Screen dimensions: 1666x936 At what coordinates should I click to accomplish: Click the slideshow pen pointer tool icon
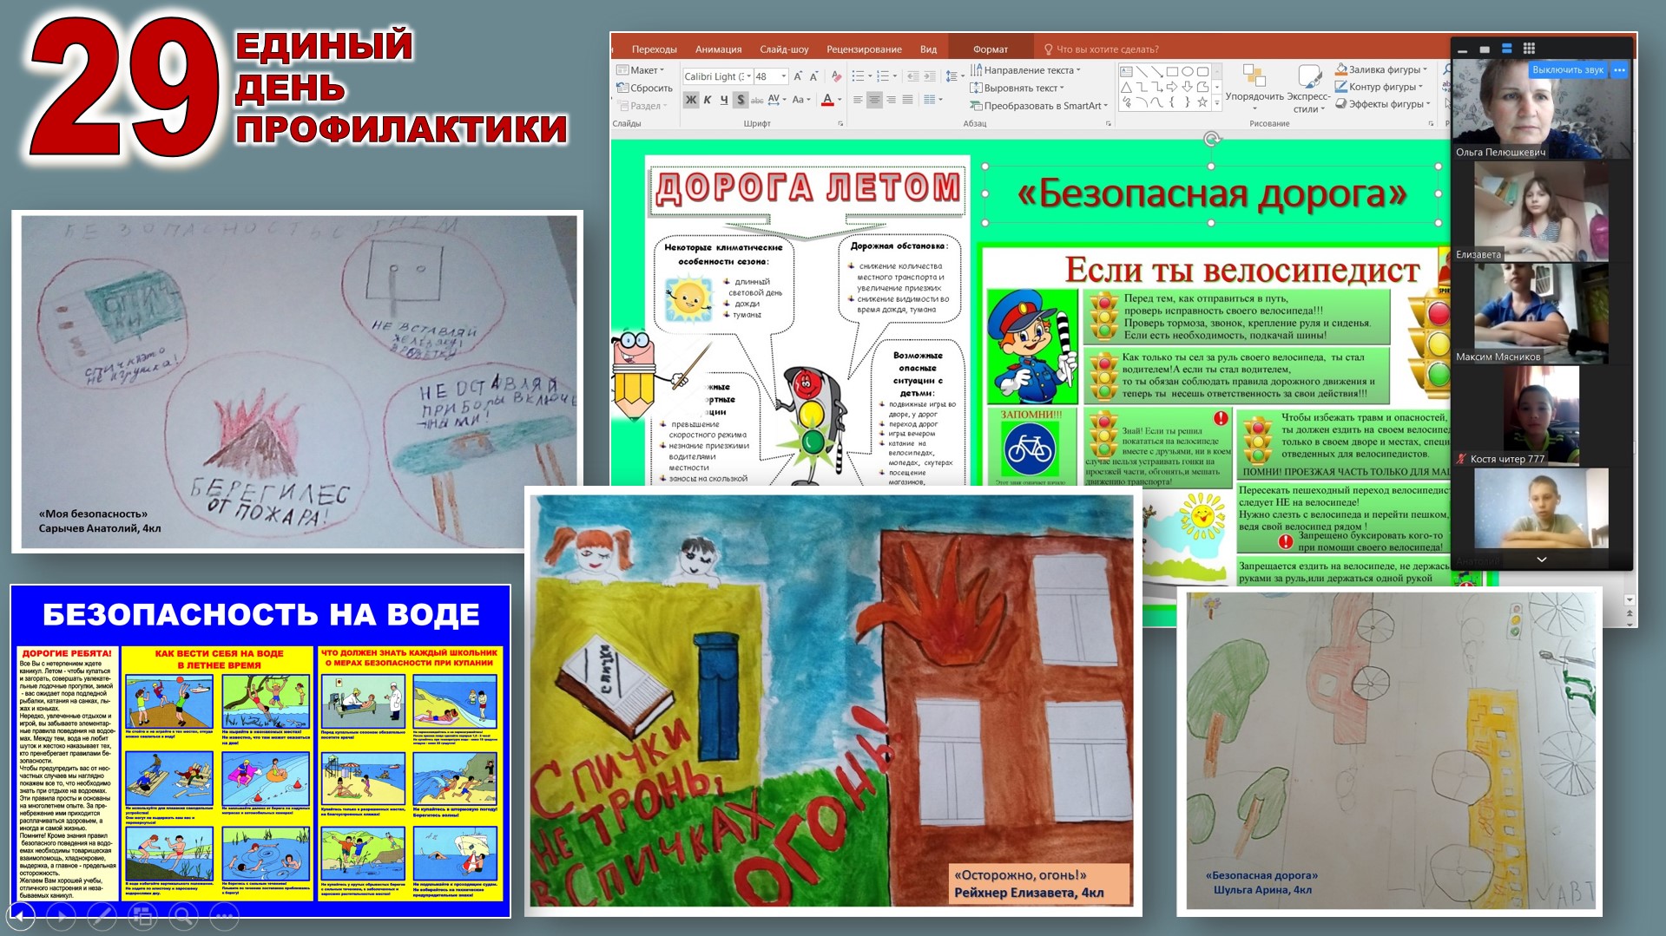[x=102, y=914]
